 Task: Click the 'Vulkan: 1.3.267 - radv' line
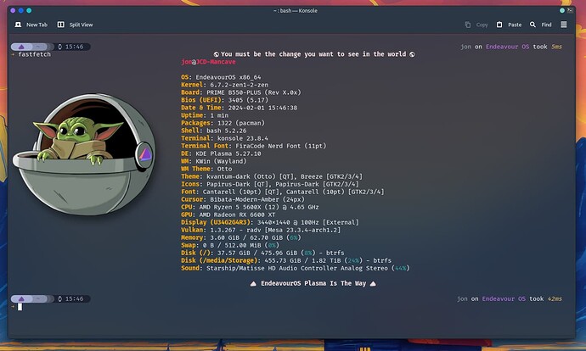pyautogui.click(x=261, y=230)
